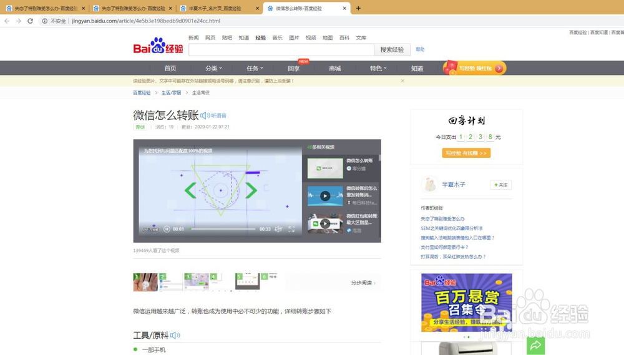The image size is (624, 355).
Task: Click the related videos list scrollbar
Action: click(379, 158)
